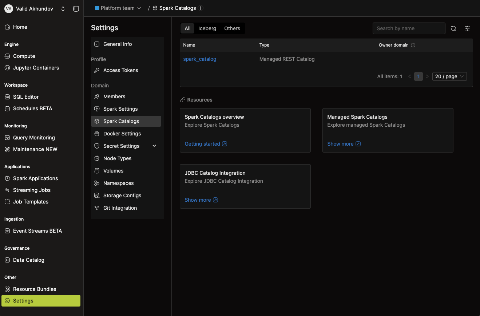Open General Info settings

click(126, 44)
